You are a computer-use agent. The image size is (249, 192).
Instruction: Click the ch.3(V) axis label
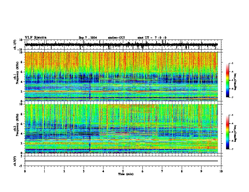tap(15, 161)
